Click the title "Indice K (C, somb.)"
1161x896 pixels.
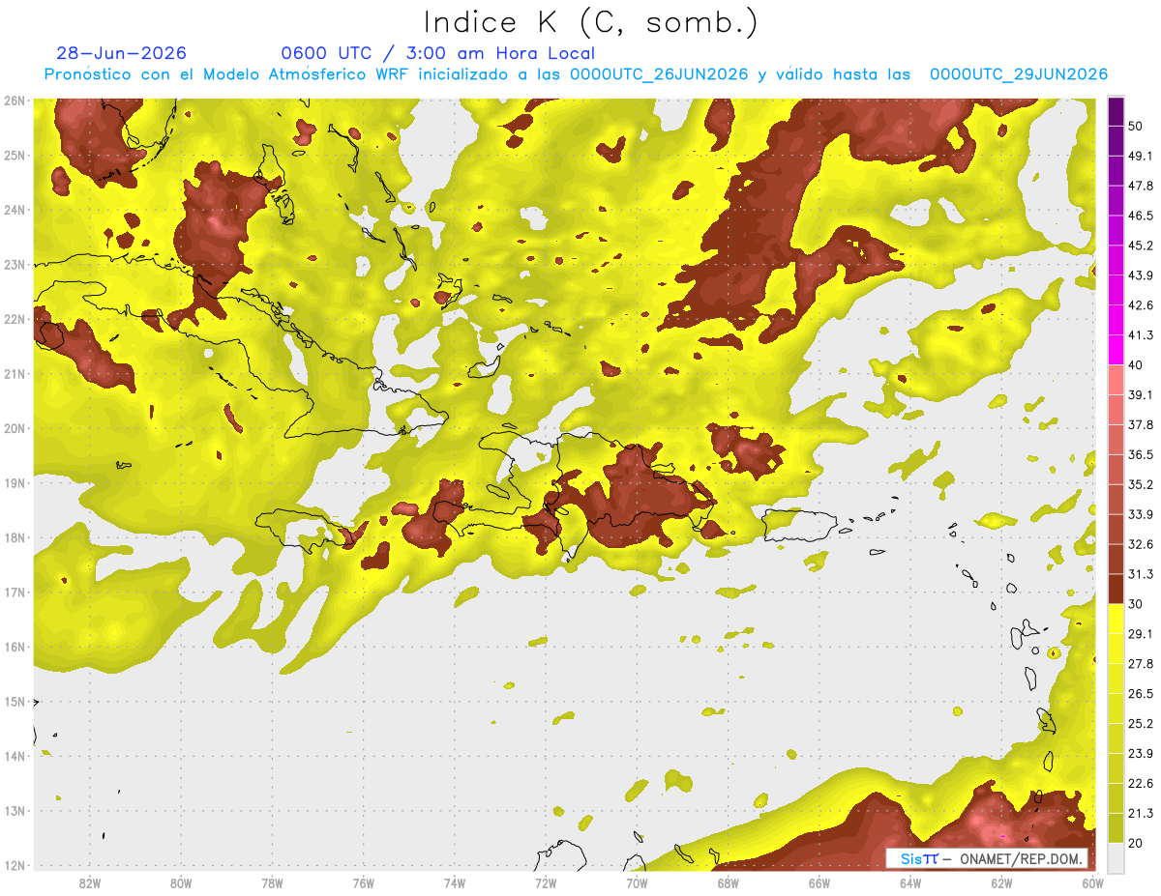tap(590, 22)
